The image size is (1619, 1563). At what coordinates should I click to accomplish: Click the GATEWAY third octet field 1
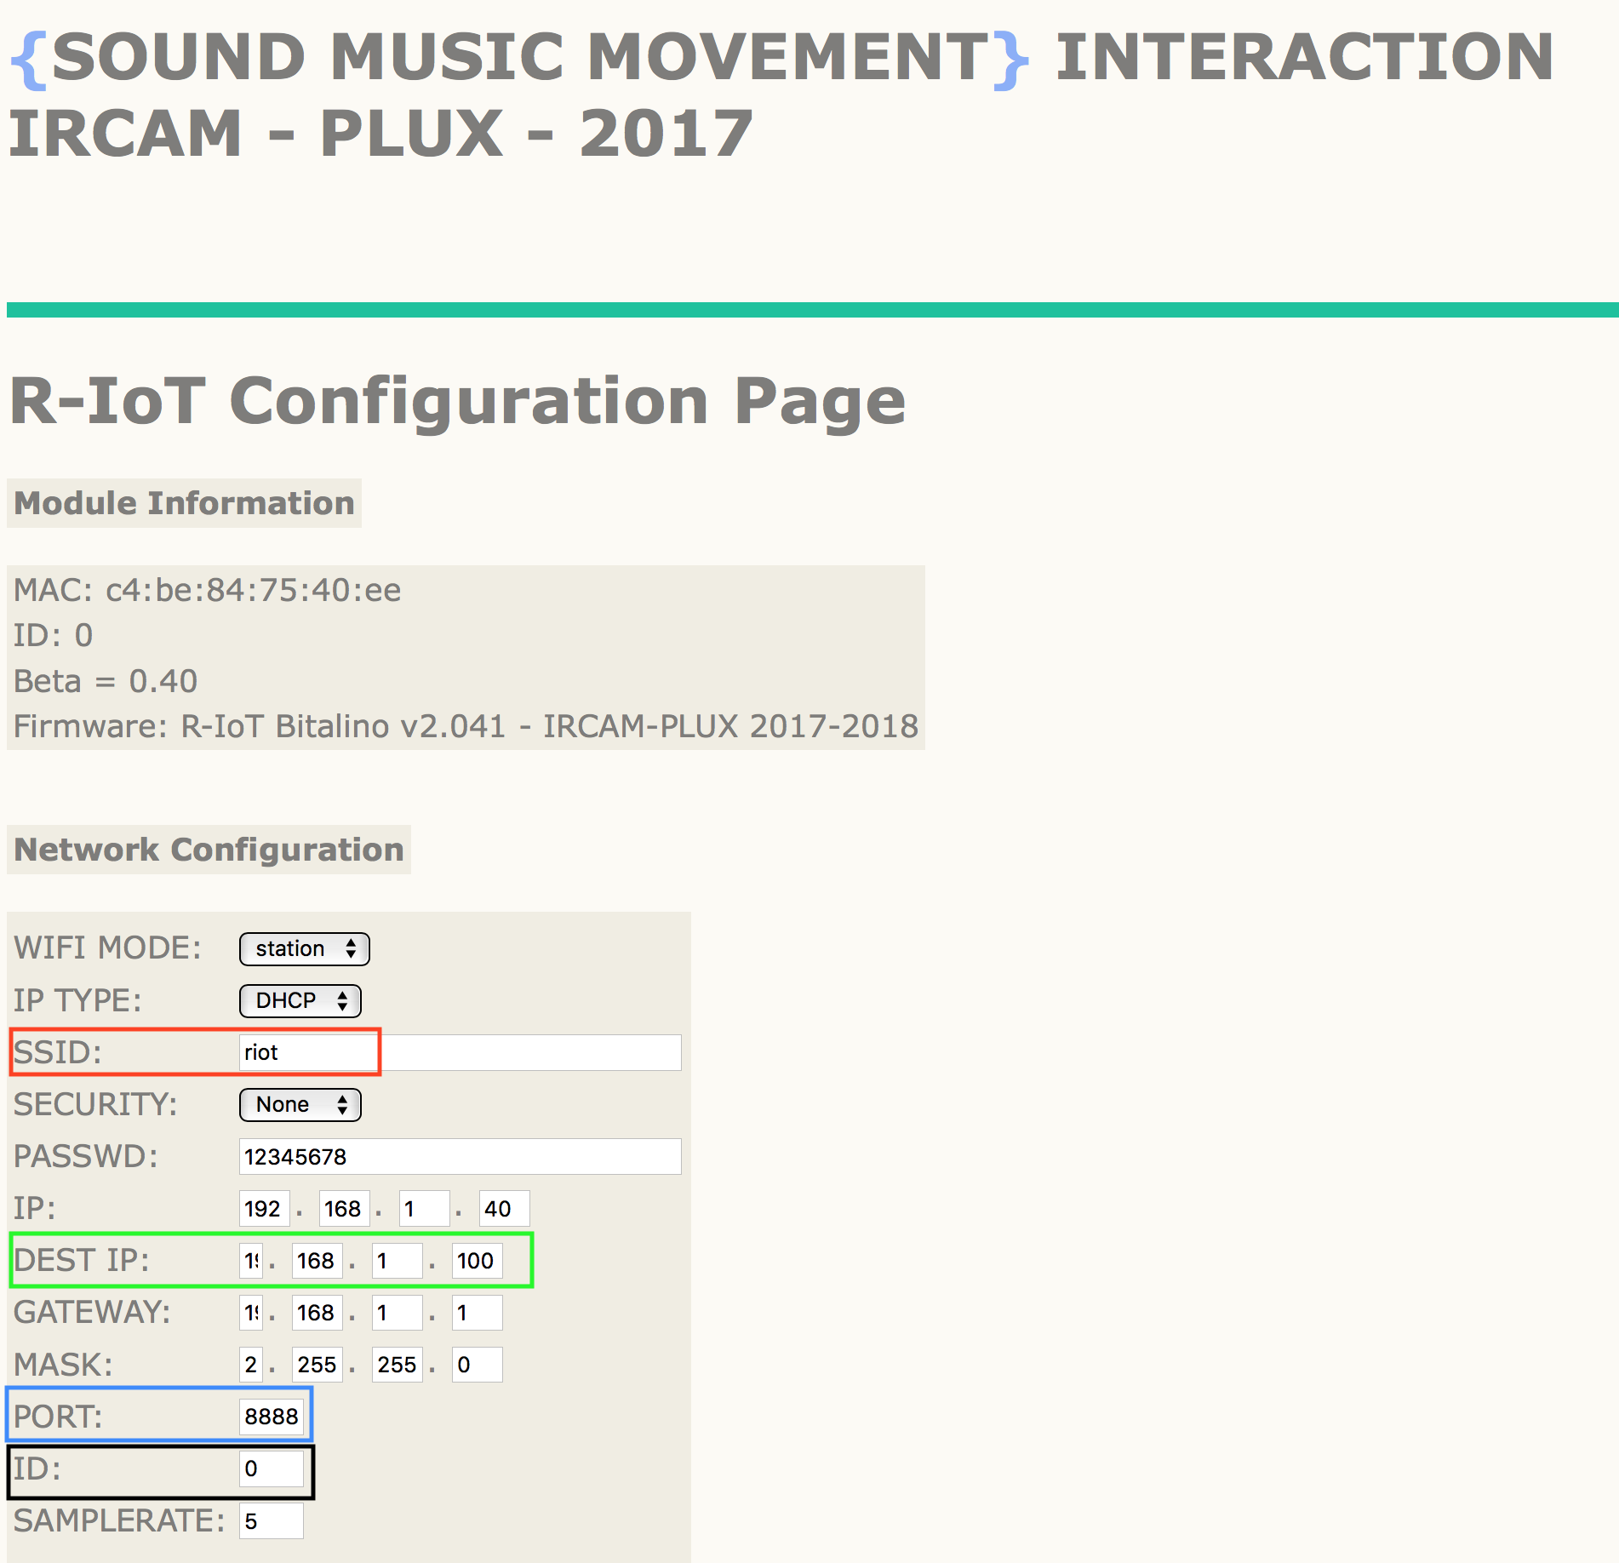pyautogui.click(x=397, y=1312)
